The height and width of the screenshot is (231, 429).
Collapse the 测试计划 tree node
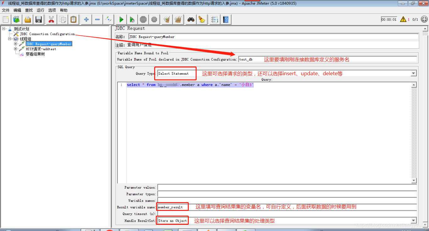4,29
